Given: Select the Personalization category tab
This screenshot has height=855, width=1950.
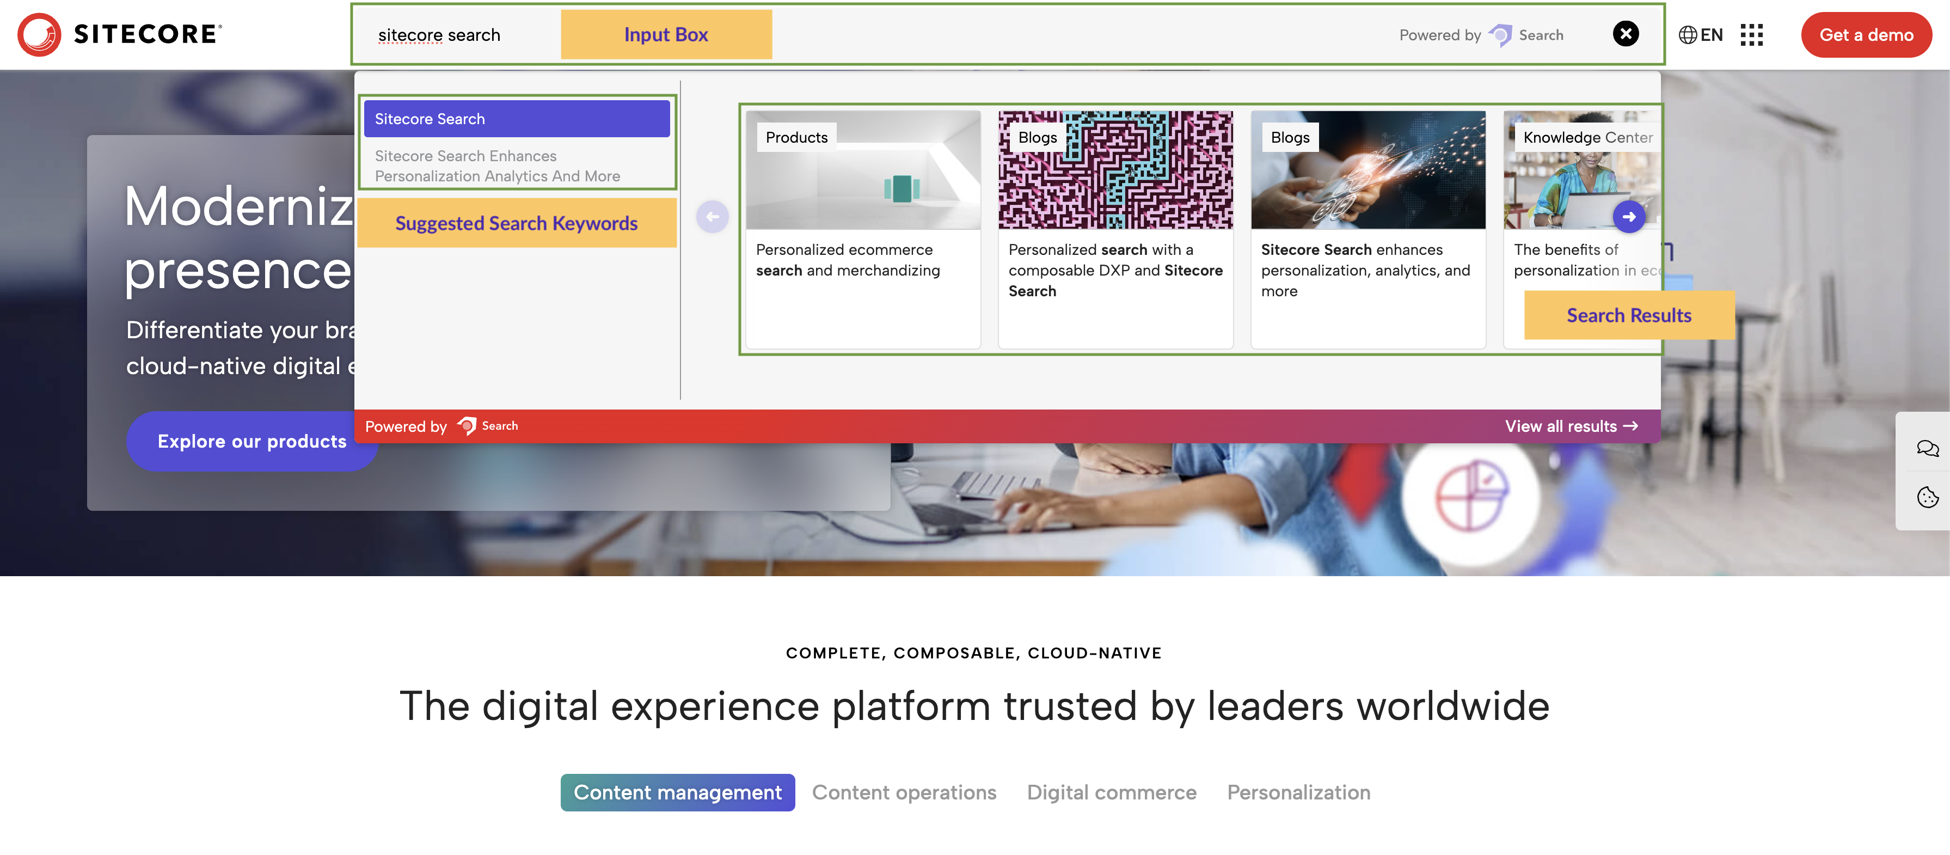Looking at the screenshot, I should tap(1298, 791).
